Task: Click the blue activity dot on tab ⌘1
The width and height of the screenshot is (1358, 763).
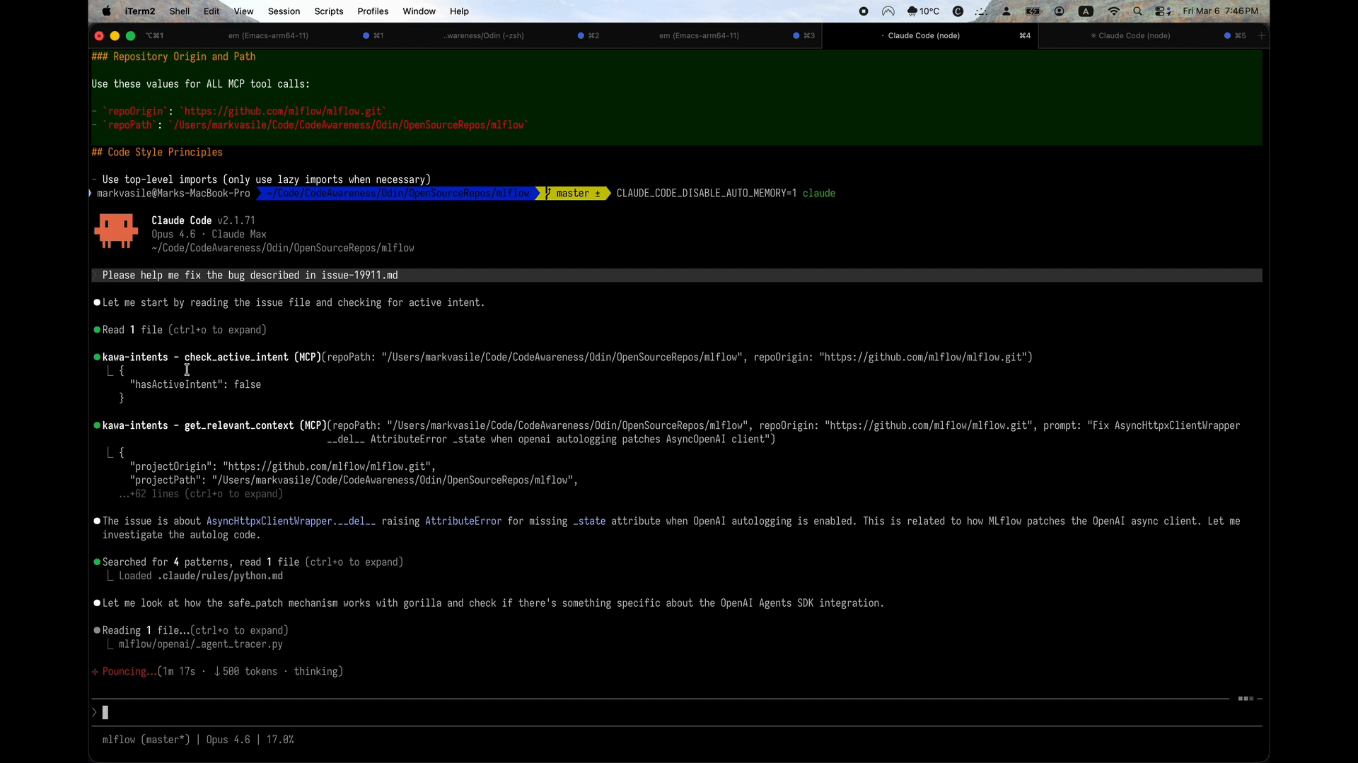Action: (x=366, y=35)
